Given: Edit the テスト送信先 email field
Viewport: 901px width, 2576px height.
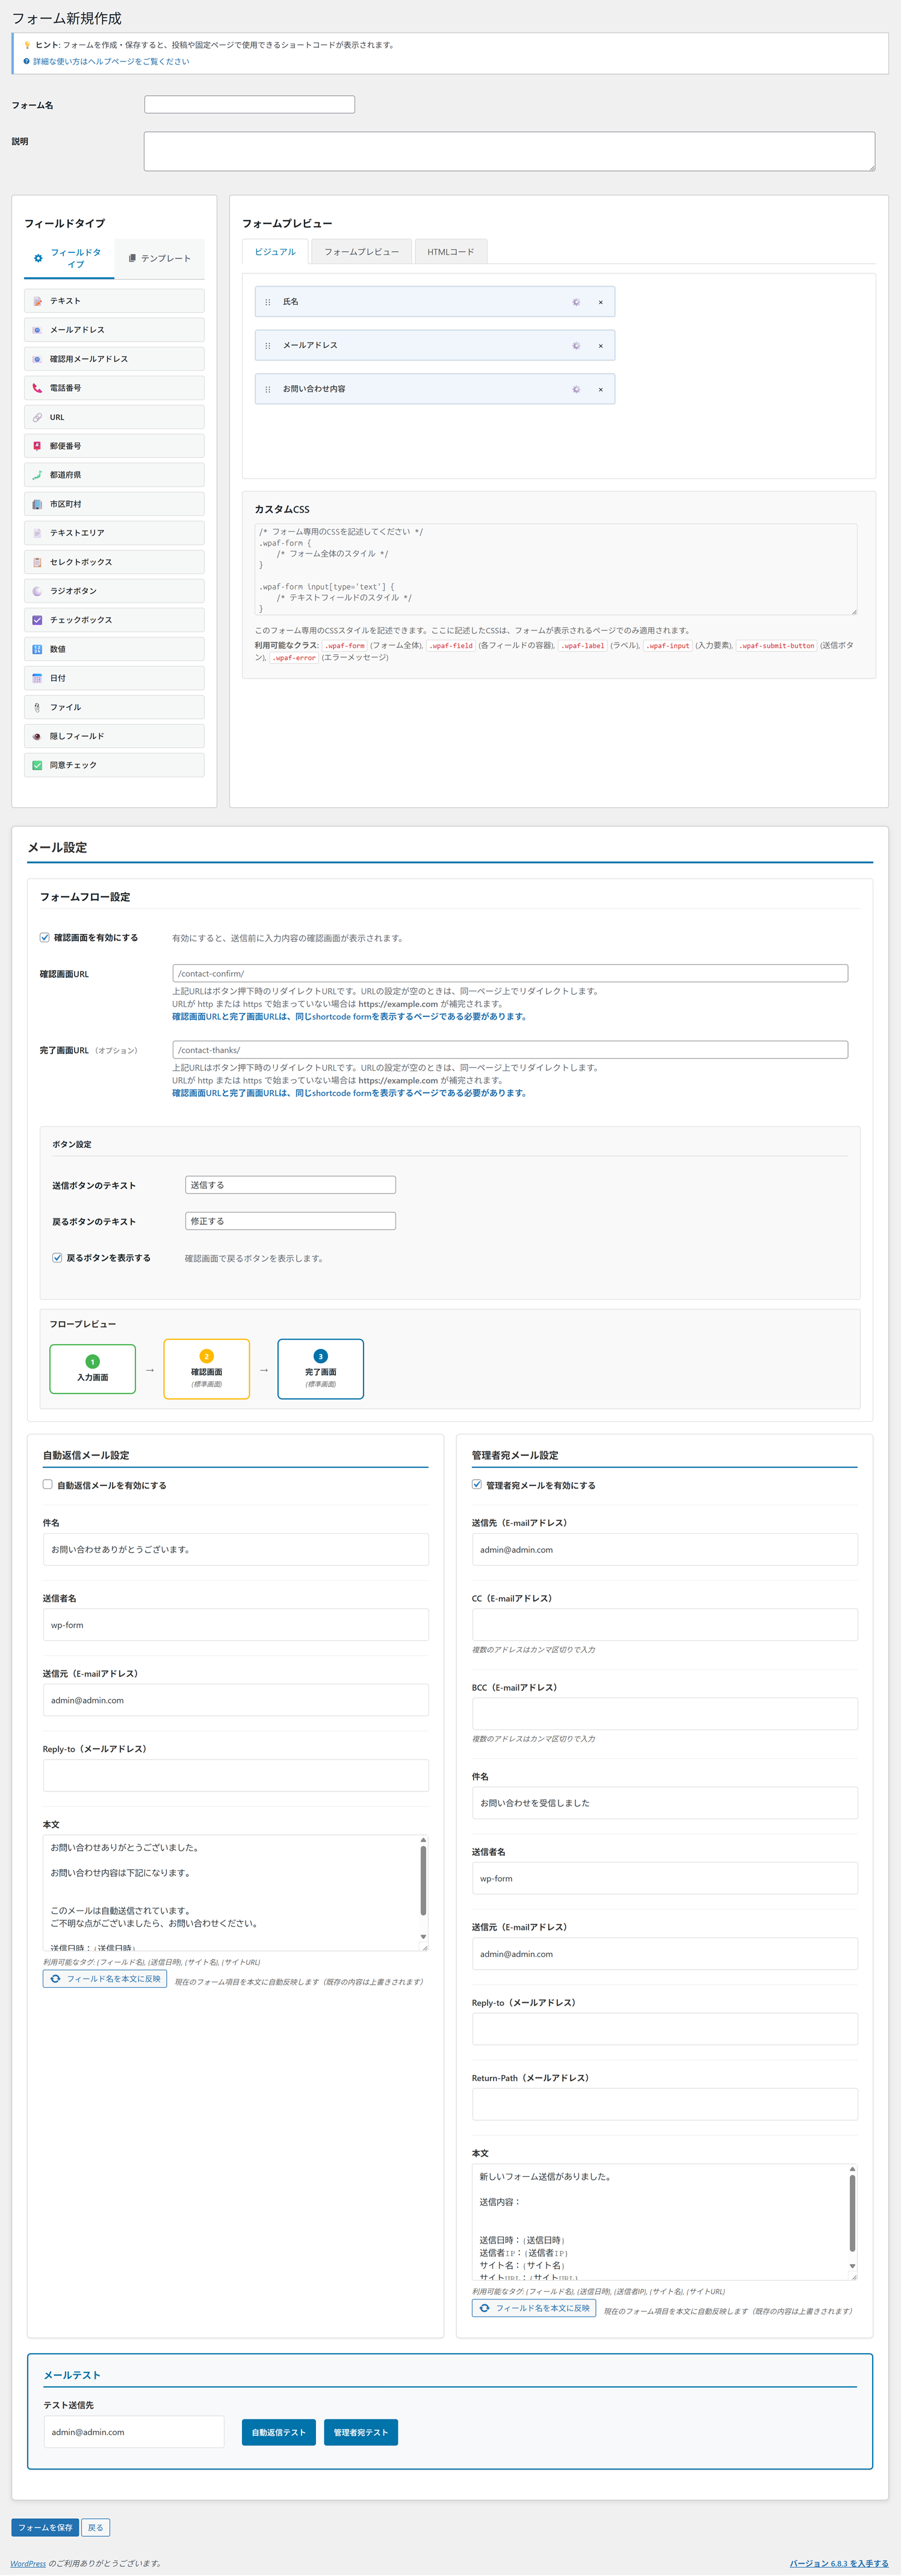Looking at the screenshot, I should (134, 2432).
